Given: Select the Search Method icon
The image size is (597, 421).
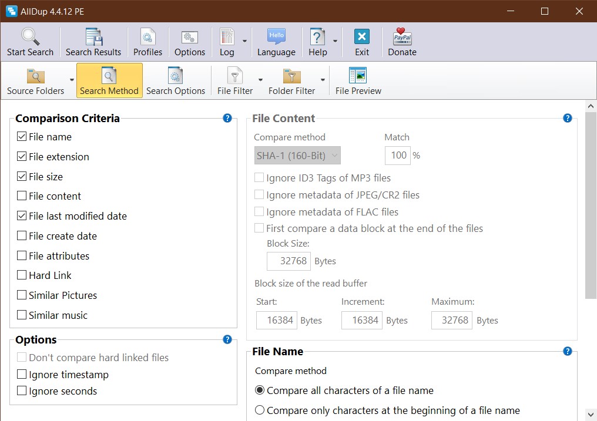Looking at the screenshot, I should (109, 75).
